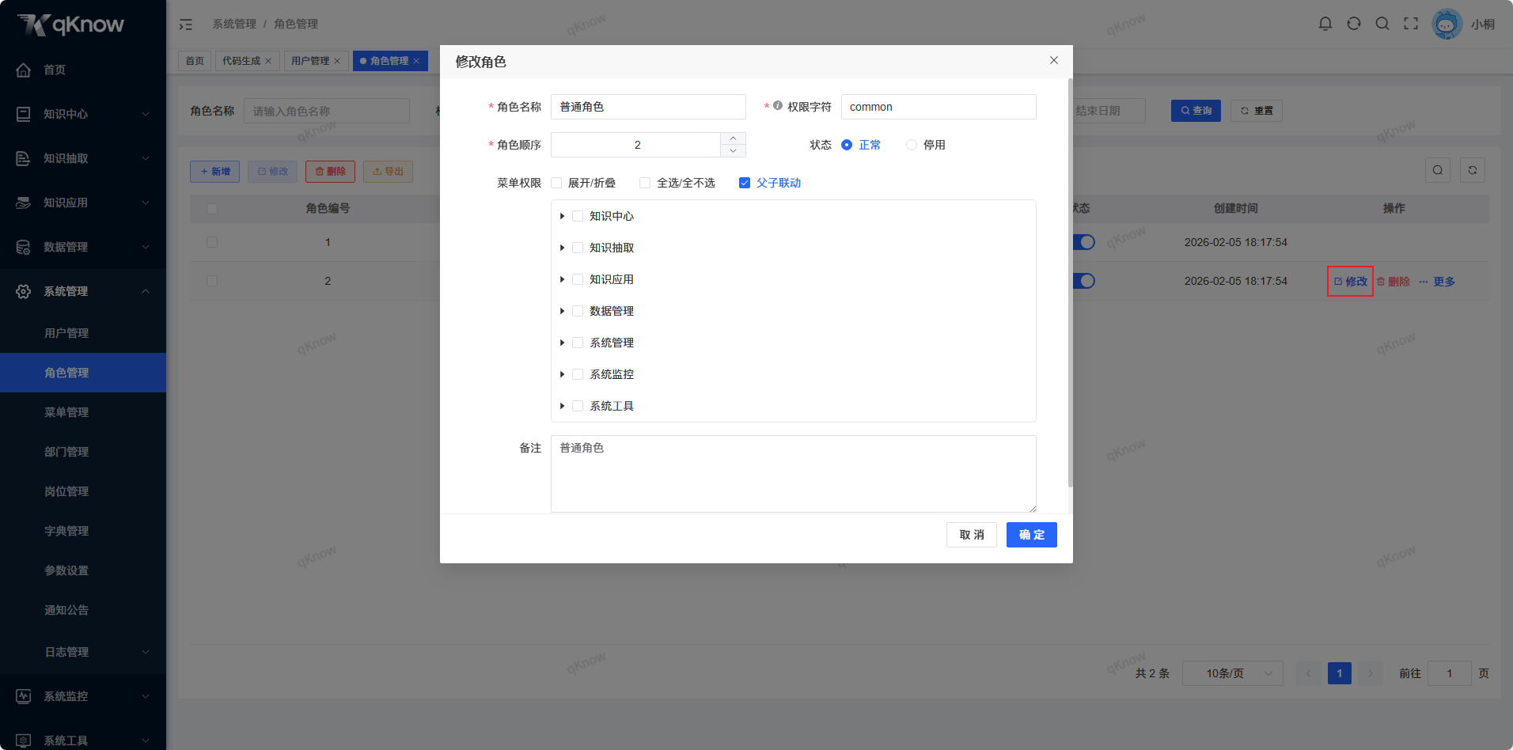Click the table search toggle icon
Image resolution: width=1513 pixels, height=750 pixels.
[1438, 170]
